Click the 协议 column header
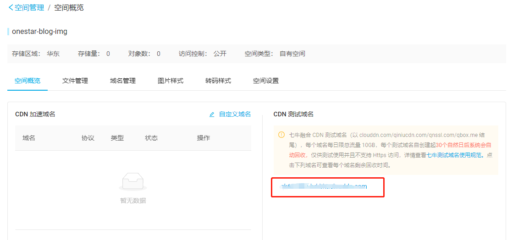The width and height of the screenshot is (507, 240). click(x=88, y=138)
